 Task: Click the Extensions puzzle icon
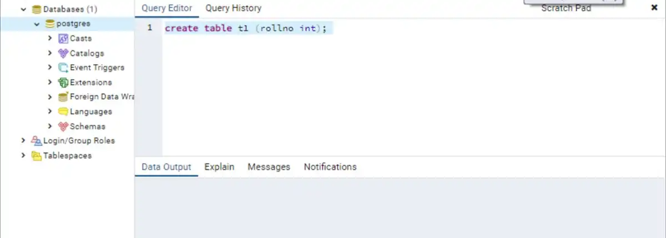coord(63,82)
